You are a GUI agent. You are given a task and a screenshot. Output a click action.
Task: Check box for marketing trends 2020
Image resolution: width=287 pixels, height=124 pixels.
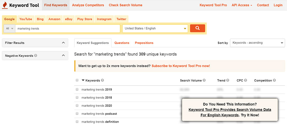[x=77, y=106]
